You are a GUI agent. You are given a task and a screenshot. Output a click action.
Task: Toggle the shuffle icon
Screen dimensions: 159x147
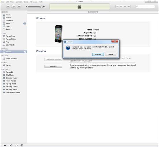(x=10, y=145)
